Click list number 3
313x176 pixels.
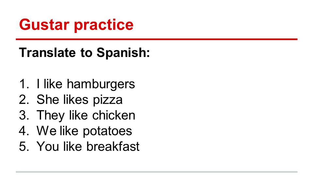(x=24, y=115)
